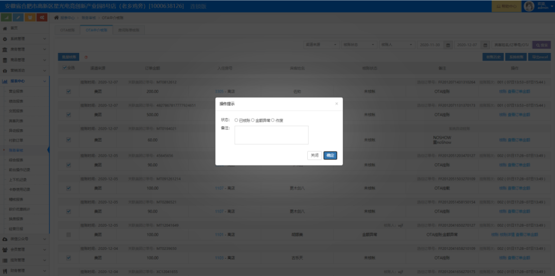Open 交班报表 in the sidebar
This screenshot has height=276, width=555.
click(x=16, y=111)
